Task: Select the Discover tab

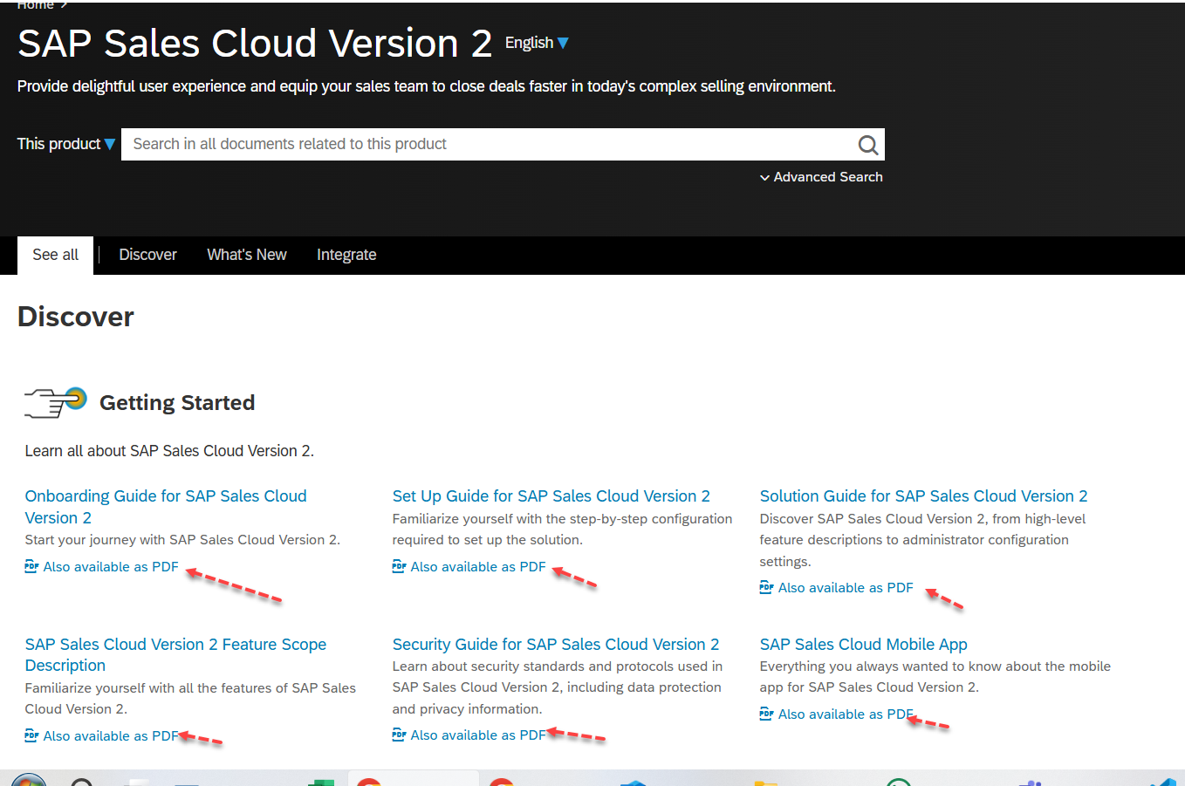Action: (147, 255)
